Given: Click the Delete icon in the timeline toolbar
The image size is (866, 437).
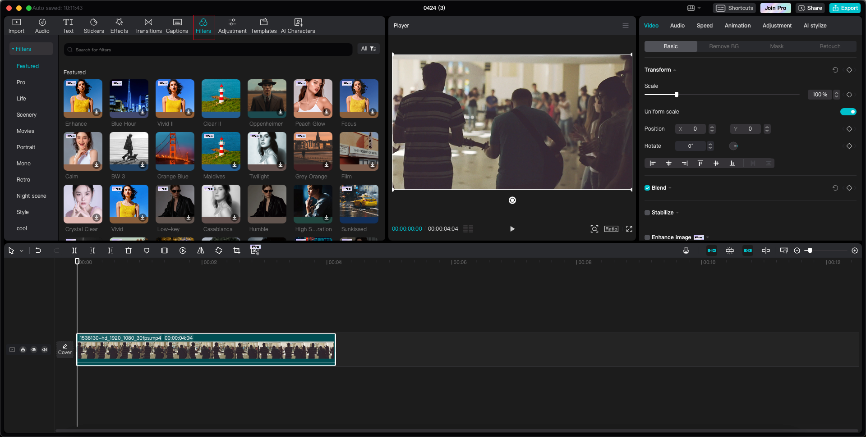Looking at the screenshot, I should tap(129, 250).
